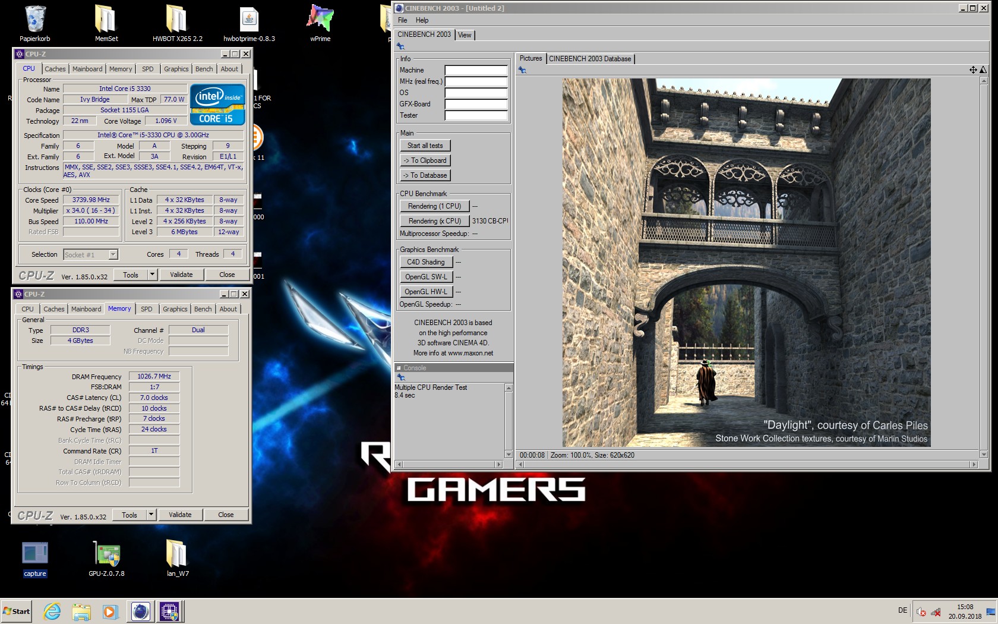The height and width of the screenshot is (624, 998).
Task: Click the move-view cross icon in Pictures panel
Action: pyautogui.click(x=973, y=70)
